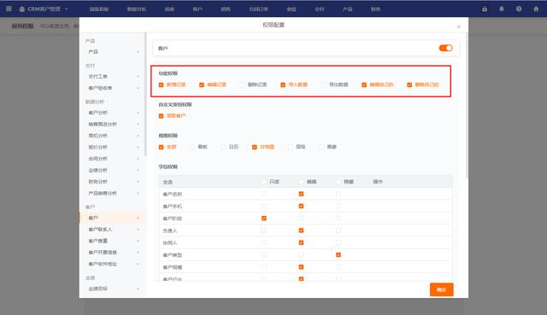Expand 财务分析 arrow in sidebar
Screen dimensions: 547x315
138,182
